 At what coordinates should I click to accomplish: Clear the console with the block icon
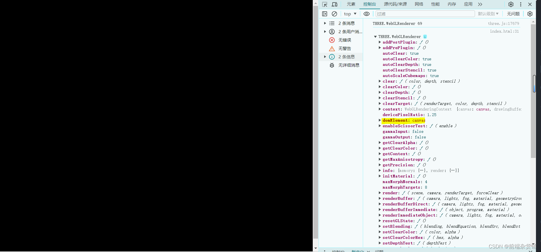pos(334,14)
